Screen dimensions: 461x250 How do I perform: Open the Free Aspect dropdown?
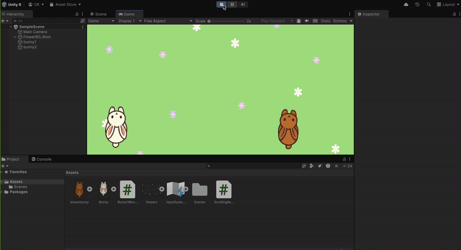click(168, 21)
